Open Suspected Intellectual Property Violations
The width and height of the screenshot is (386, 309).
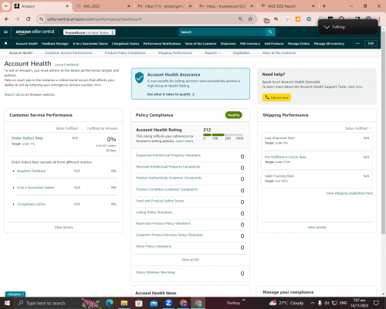coord(168,155)
